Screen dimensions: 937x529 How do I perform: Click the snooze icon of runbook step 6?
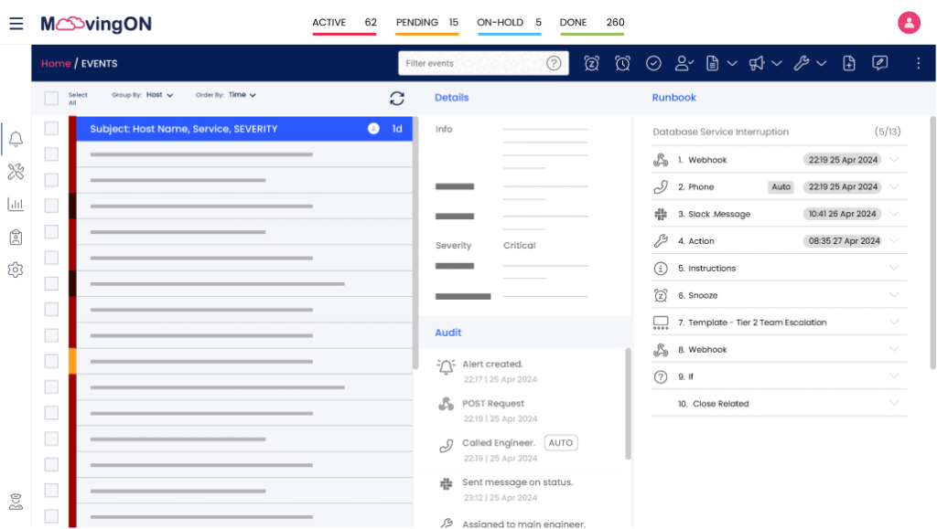(661, 295)
